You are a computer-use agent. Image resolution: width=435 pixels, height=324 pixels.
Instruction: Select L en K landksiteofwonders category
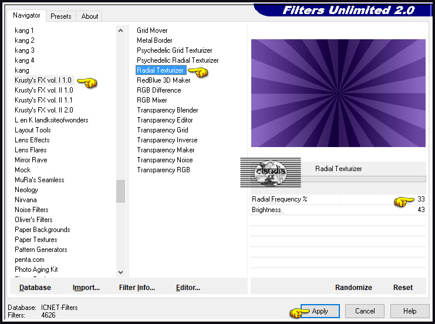click(52, 120)
